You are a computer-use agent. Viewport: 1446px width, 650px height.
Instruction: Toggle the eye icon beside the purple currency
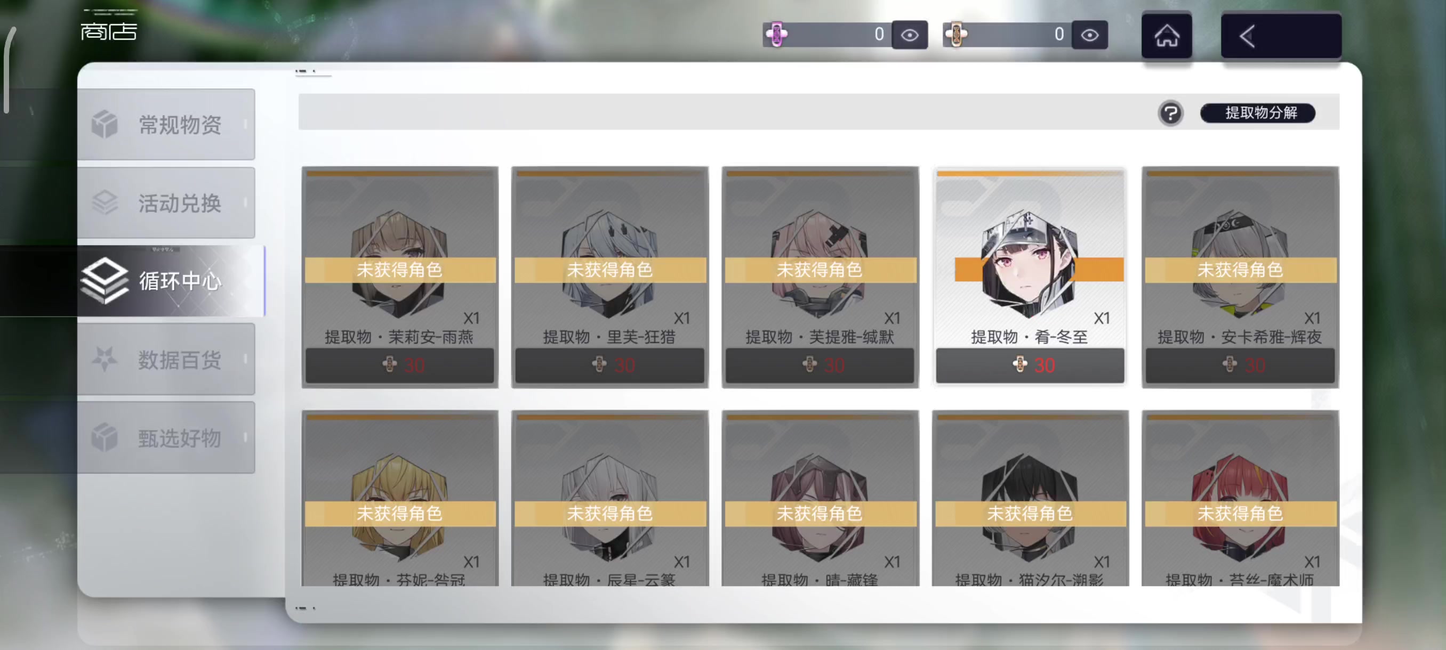pos(910,35)
